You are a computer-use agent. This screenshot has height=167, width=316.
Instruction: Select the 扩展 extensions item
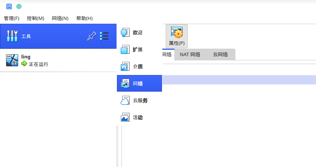(x=137, y=50)
